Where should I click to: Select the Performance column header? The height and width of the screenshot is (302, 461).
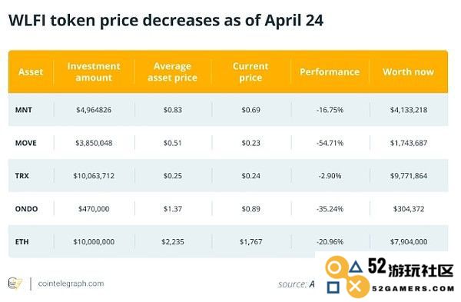point(330,71)
